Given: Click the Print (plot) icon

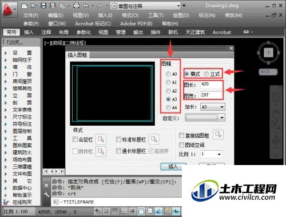Looking at the screenshot, I should coord(77,6).
